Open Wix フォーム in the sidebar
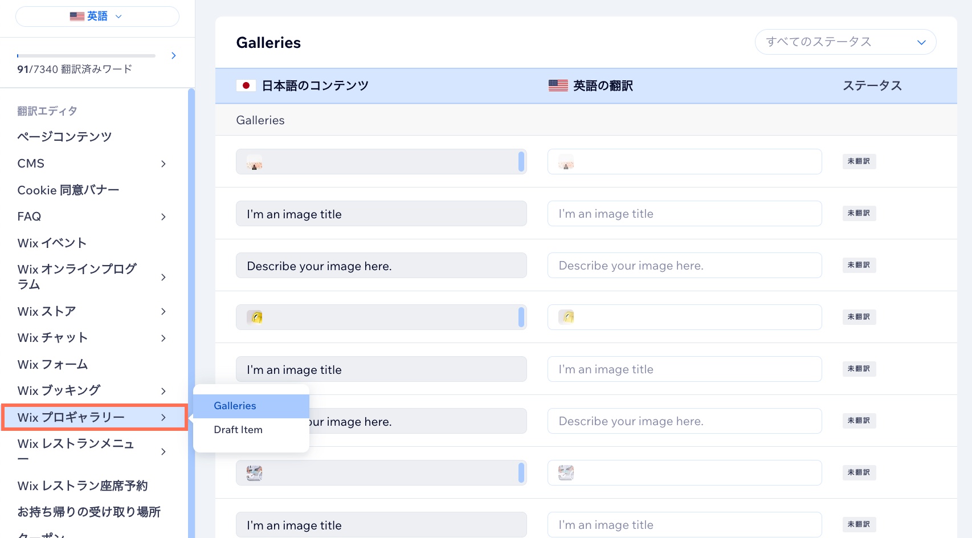 tap(53, 365)
